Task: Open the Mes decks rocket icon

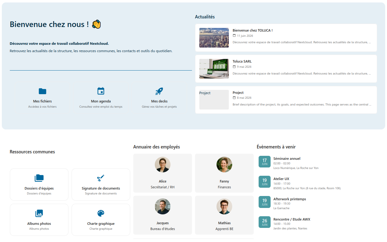Action: [x=159, y=91]
